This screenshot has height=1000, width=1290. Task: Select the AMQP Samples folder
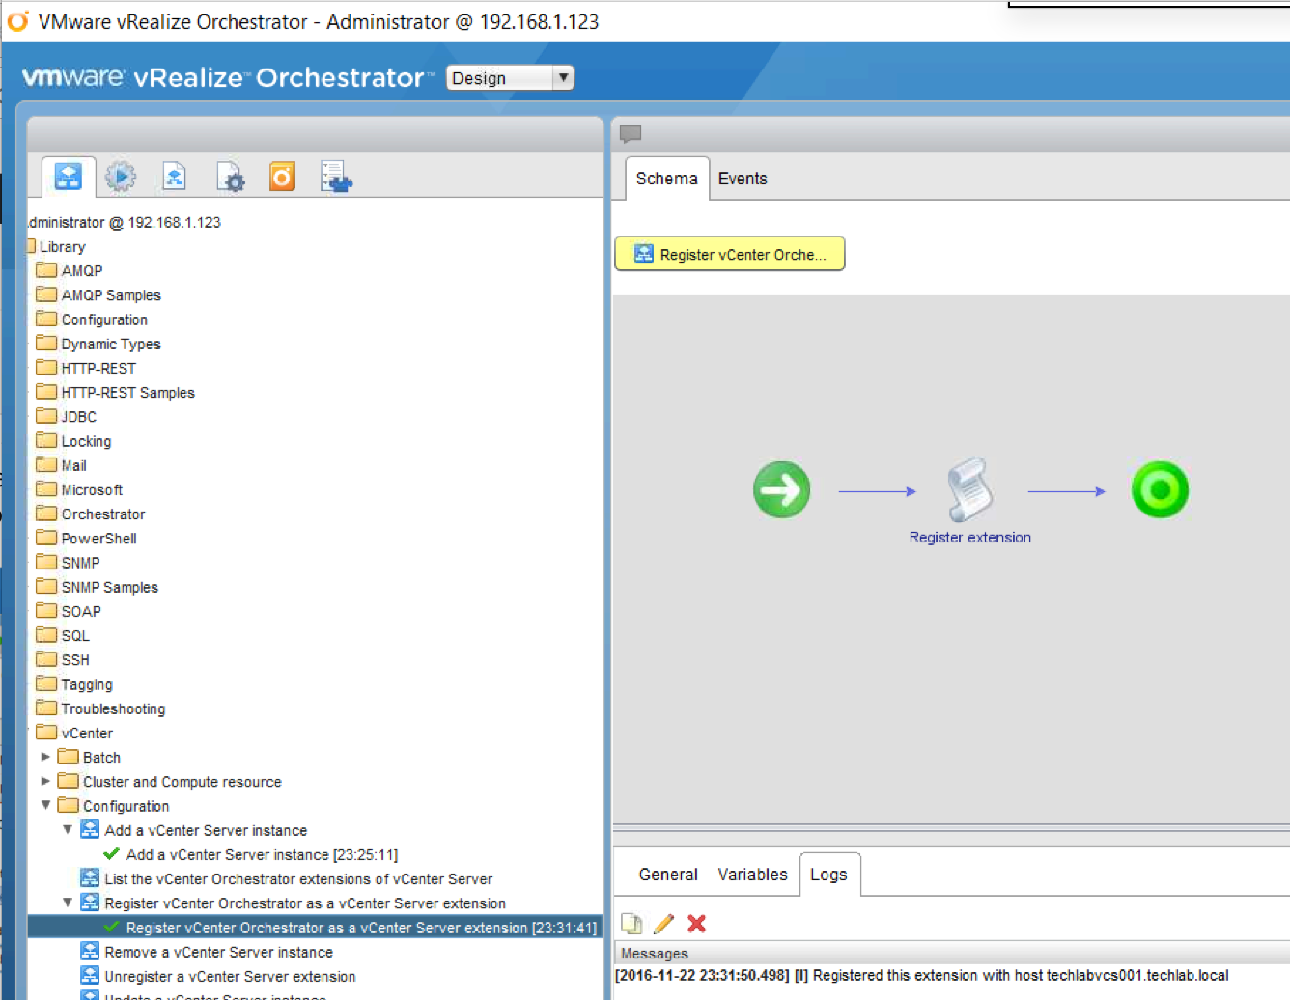(111, 295)
